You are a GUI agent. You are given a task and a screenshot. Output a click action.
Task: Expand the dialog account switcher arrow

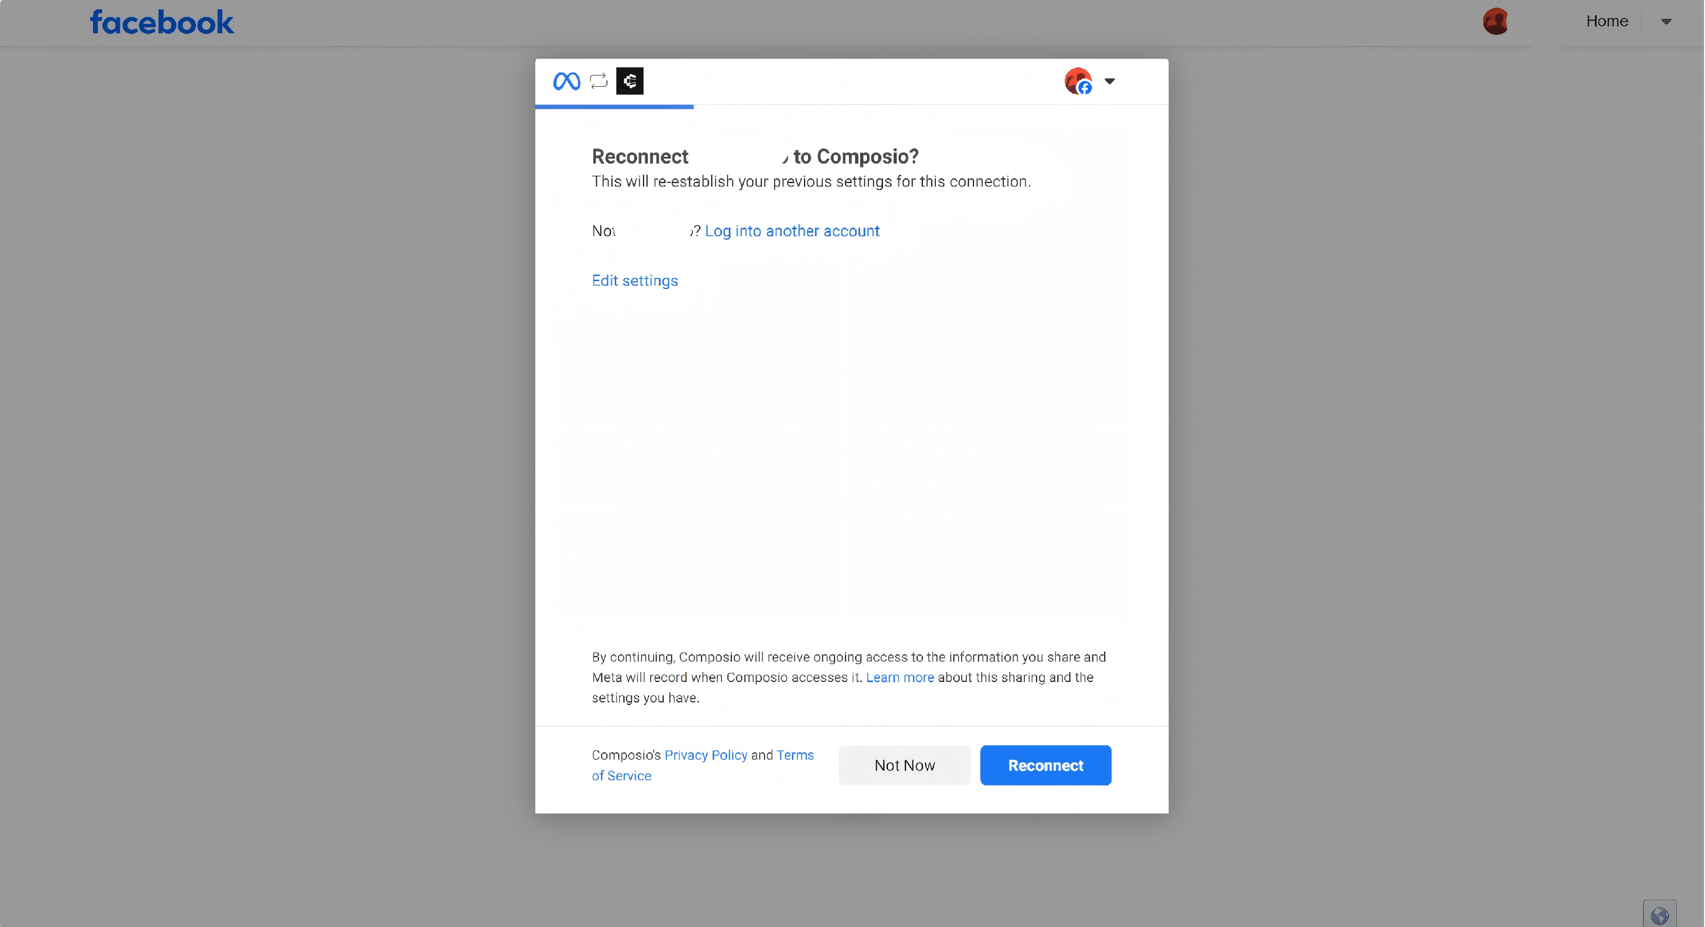click(1109, 82)
